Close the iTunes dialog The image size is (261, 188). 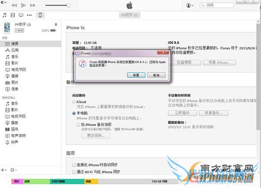163,52
